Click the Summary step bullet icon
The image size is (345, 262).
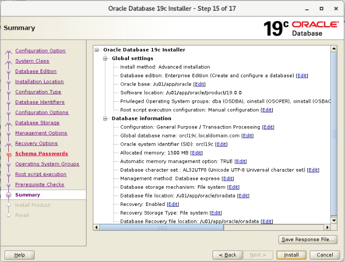(x=9, y=195)
